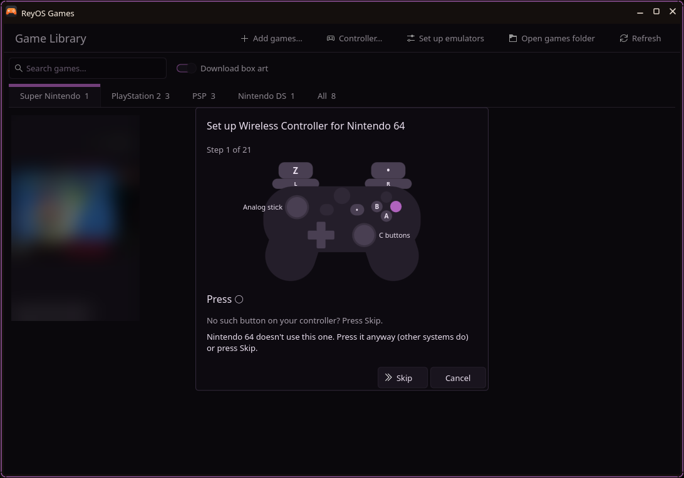Image resolution: width=684 pixels, height=478 pixels.
Task: Click the Z trigger on controller diagram
Action: click(296, 170)
